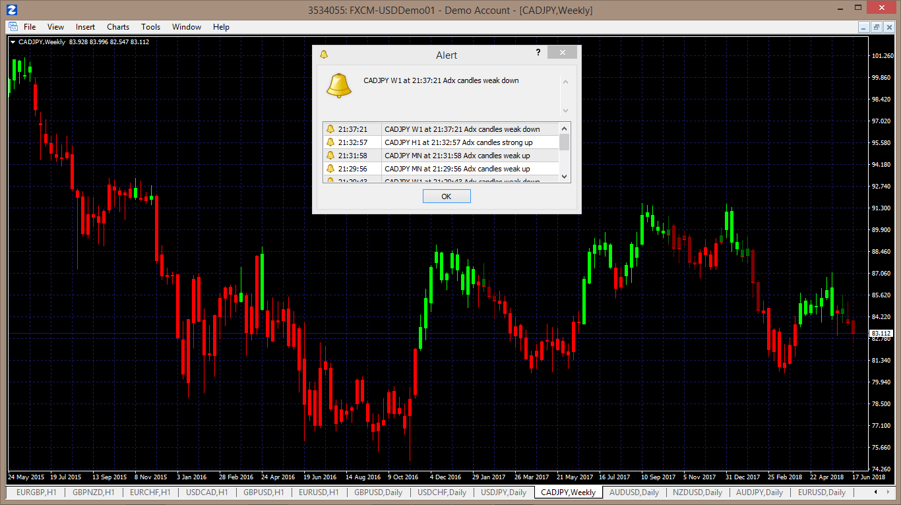Switch to the USDCHF,Daily chart tab
Image resolution: width=901 pixels, height=505 pixels.
point(441,492)
